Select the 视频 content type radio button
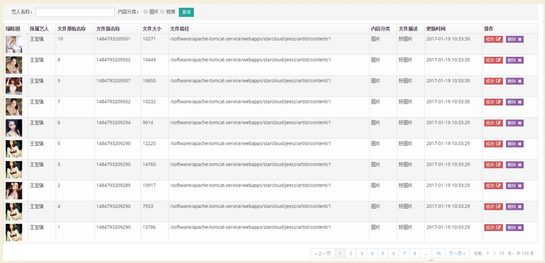Viewport: 545px width, 263px height. point(162,11)
